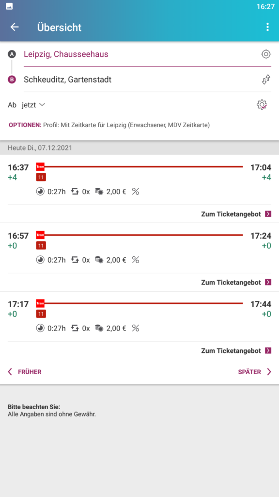Tap the red Tram icon of 16:57 trip
Image resolution: width=279 pixels, height=497 pixels.
click(x=40, y=235)
